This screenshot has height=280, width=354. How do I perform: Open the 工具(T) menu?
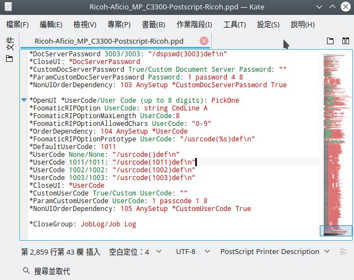coord(234,25)
